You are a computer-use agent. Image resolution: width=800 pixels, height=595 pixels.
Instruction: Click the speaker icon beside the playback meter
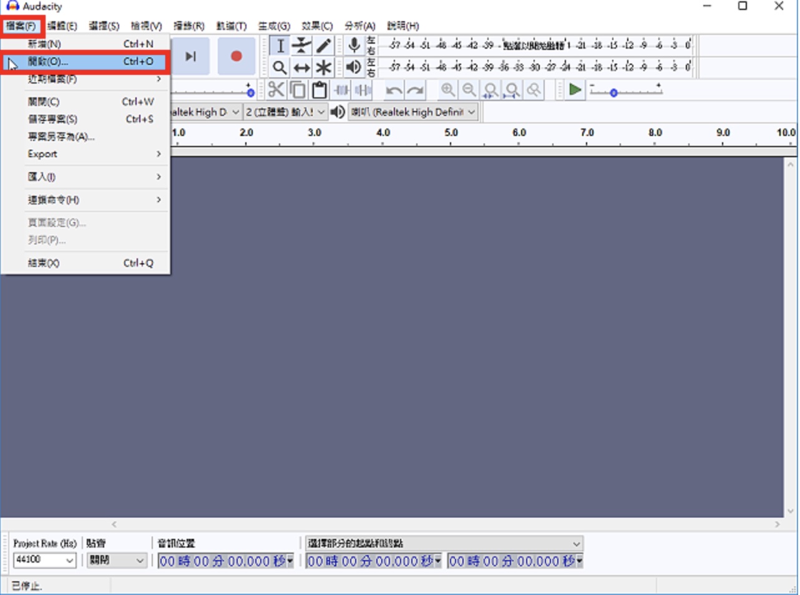pyautogui.click(x=354, y=66)
